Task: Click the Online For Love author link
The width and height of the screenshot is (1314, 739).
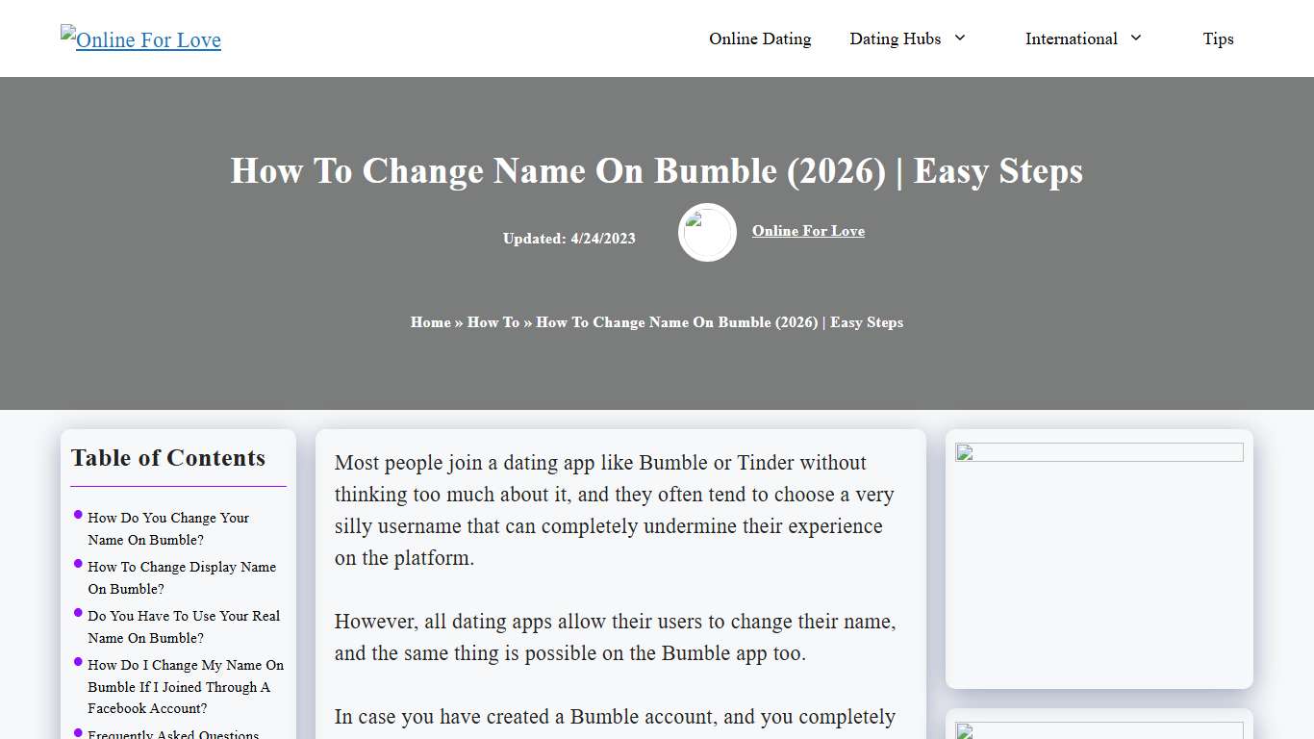Action: coord(808,231)
